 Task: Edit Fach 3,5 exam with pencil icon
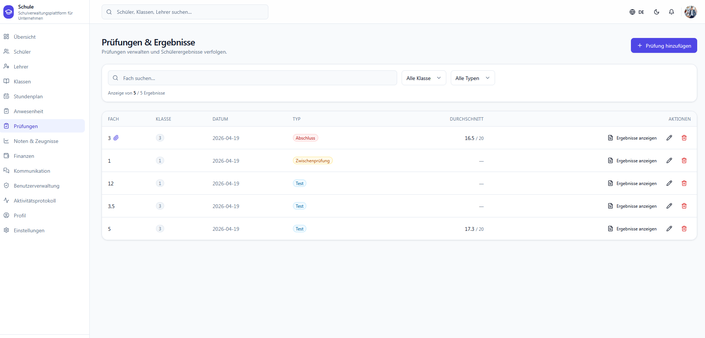pyautogui.click(x=669, y=206)
